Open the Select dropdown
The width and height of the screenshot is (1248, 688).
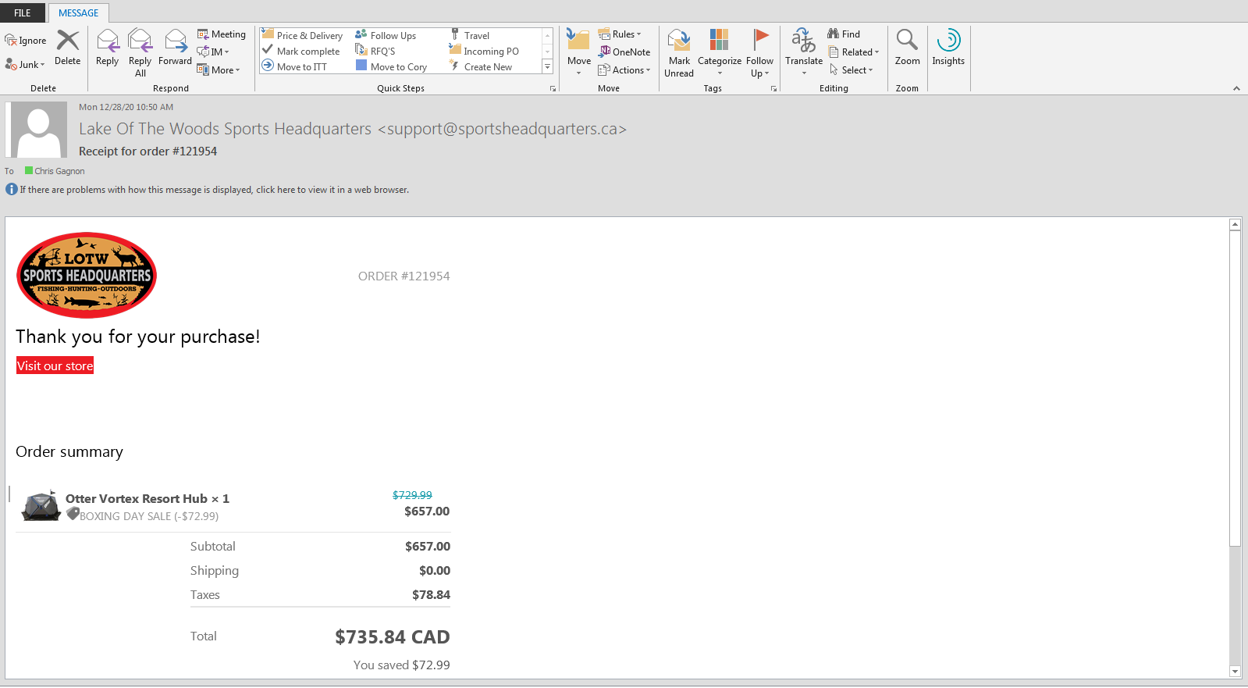coord(851,70)
